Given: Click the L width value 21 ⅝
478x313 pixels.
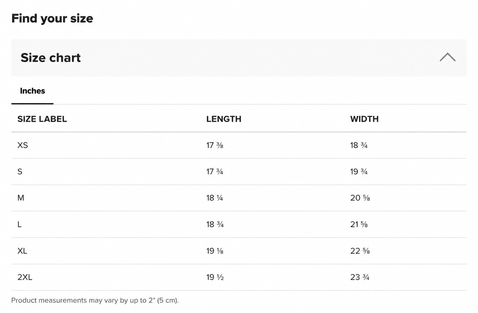Looking at the screenshot, I should click(359, 224).
